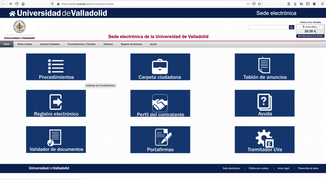This screenshot has height=180, width=326.
Task: Click the Universidad de Valladolid header title
Action: tap(62, 13)
